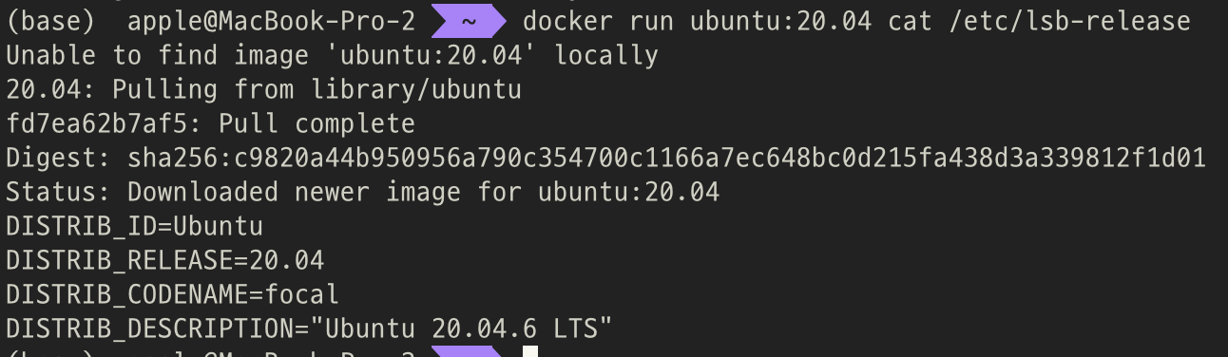
Task: Click the 'cat' command word
Action: click(x=910, y=21)
